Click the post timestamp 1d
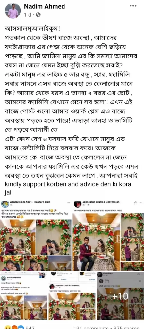The image size is (144, 329). (x=28, y=15)
